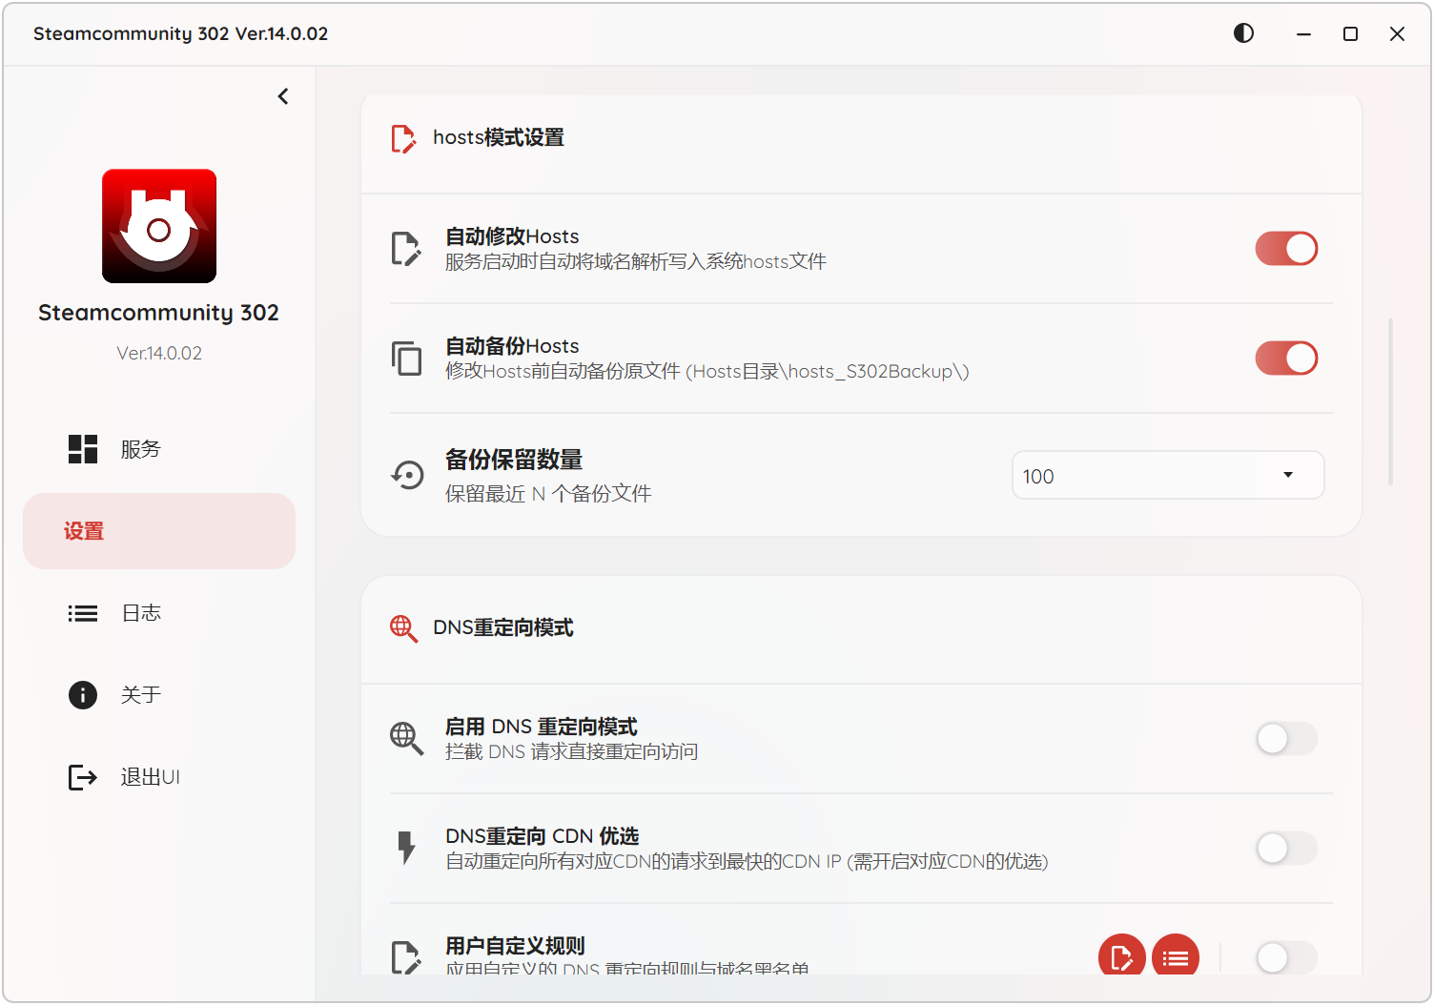This screenshot has height=1005, width=1434.
Task: Click the red edit-file button for 用户自定义规则
Action: pyautogui.click(x=1121, y=955)
